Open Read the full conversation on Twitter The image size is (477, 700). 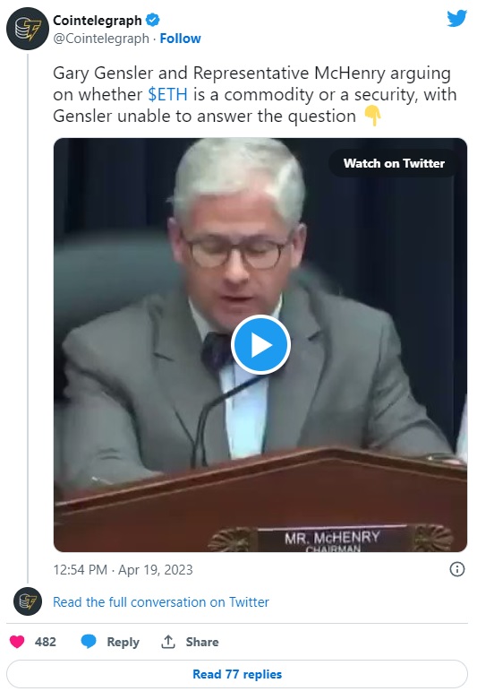click(161, 601)
